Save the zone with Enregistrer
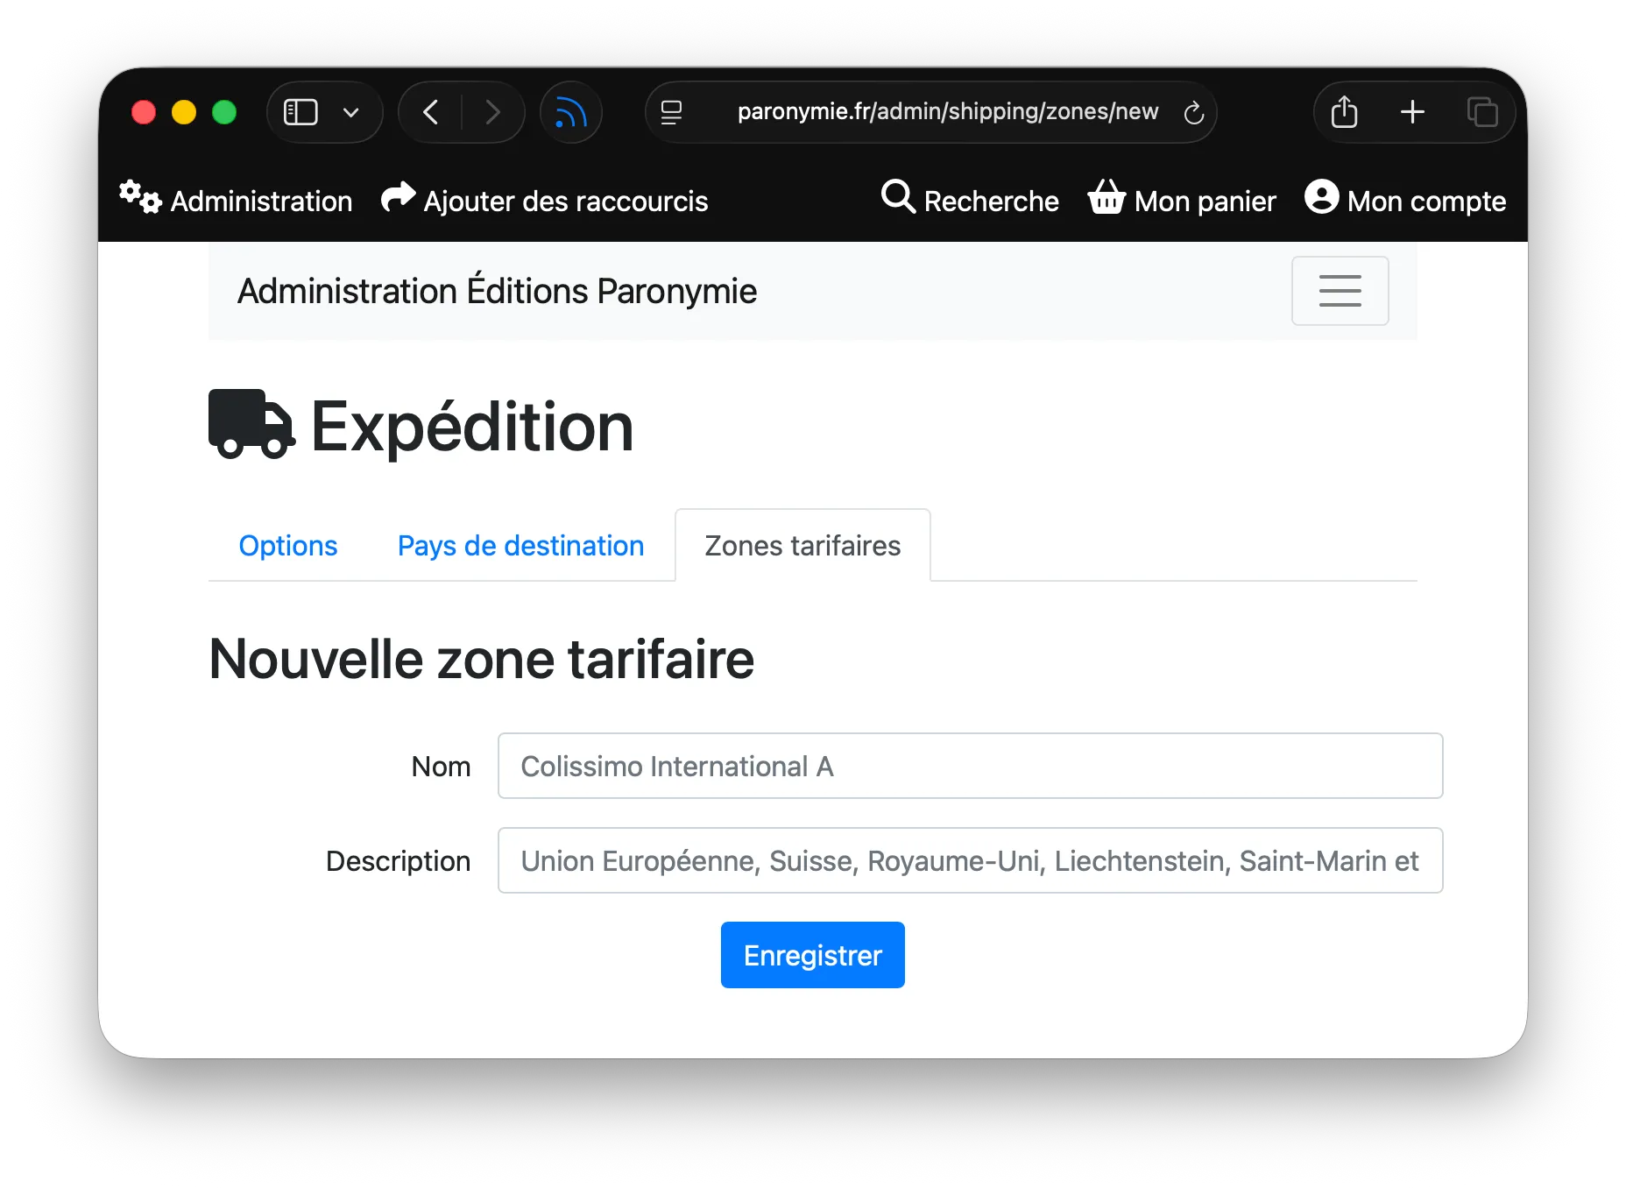Screen dimensions: 1626x1188 point(811,955)
